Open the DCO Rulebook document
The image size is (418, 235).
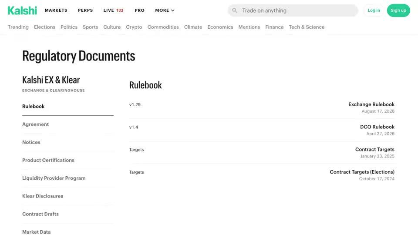pos(377,127)
